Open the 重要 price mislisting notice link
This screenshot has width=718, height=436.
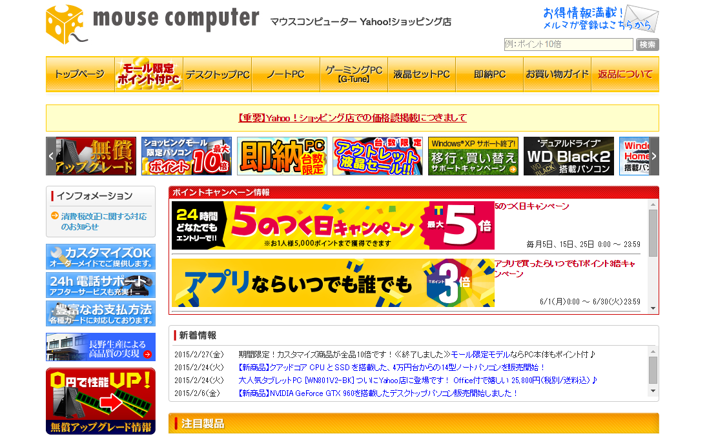tap(353, 118)
